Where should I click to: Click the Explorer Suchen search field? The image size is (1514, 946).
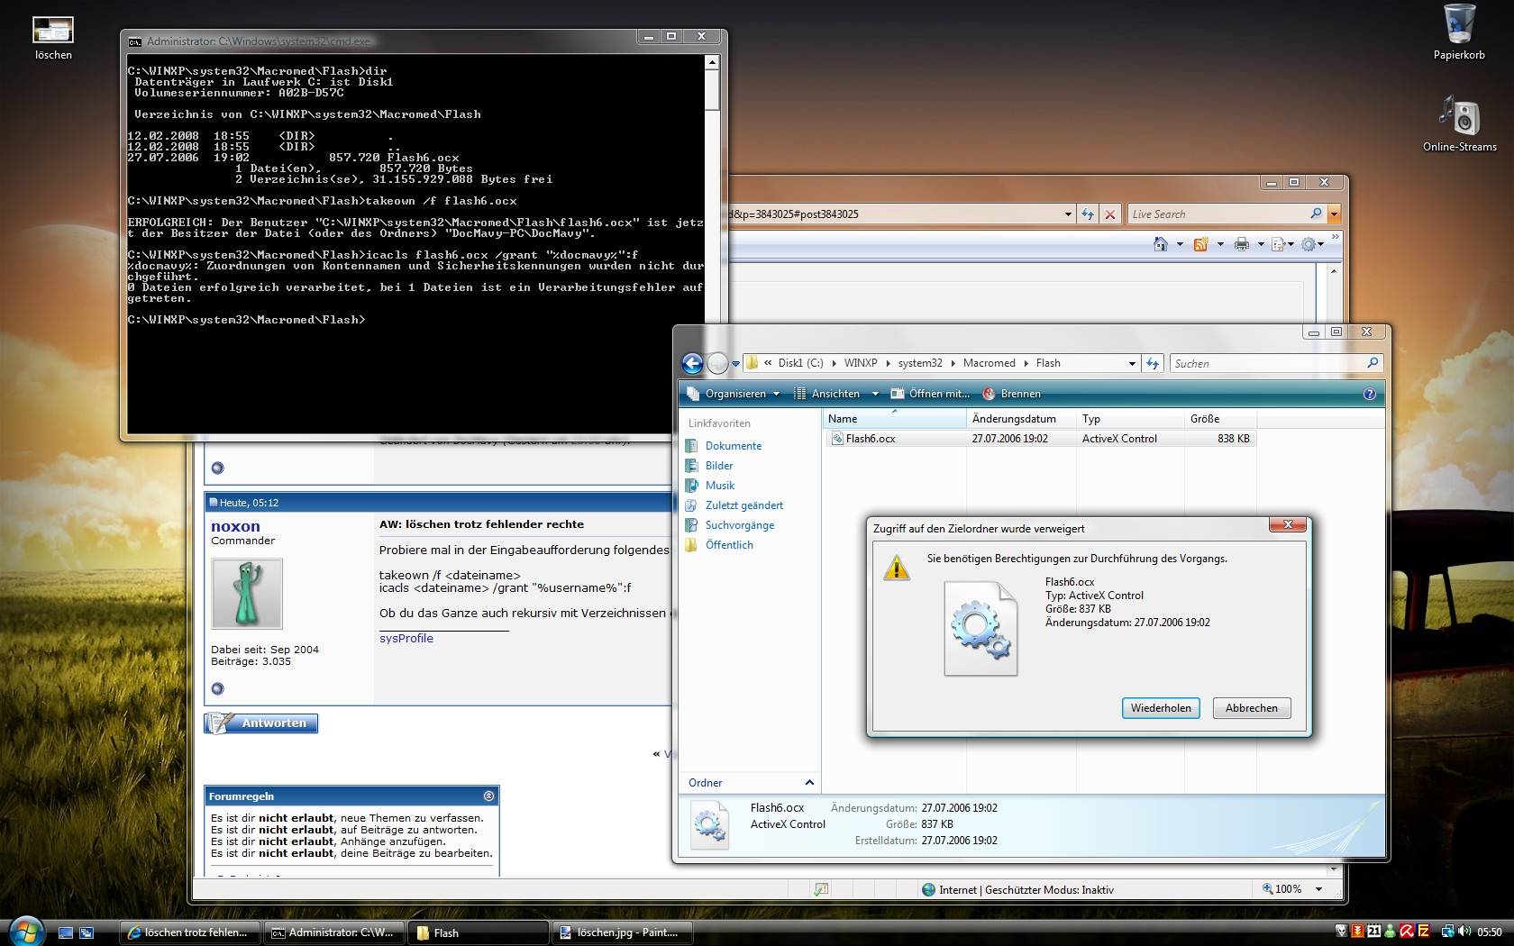(x=1267, y=363)
